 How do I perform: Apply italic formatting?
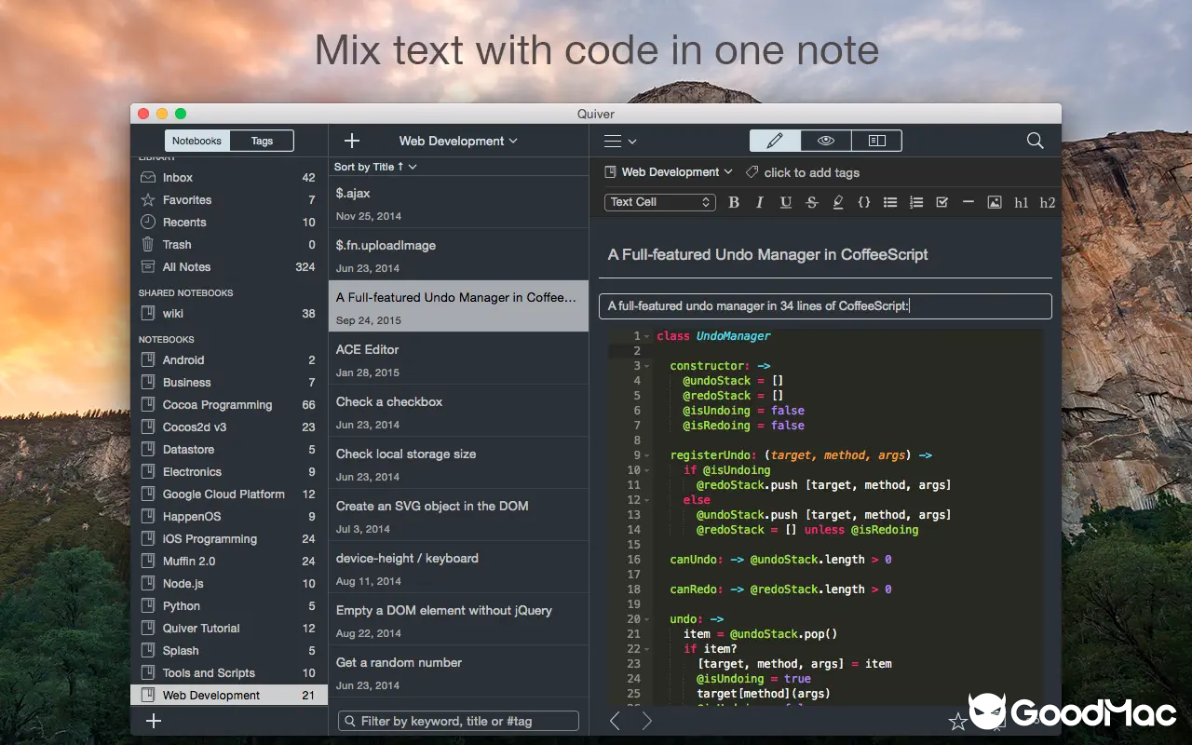760,202
